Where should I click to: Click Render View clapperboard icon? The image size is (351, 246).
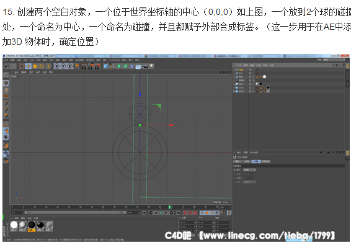[x=84, y=66]
